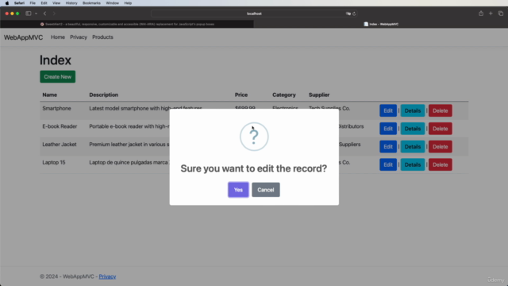
Task: Go forward with the forward arrow
Action: click(54, 14)
